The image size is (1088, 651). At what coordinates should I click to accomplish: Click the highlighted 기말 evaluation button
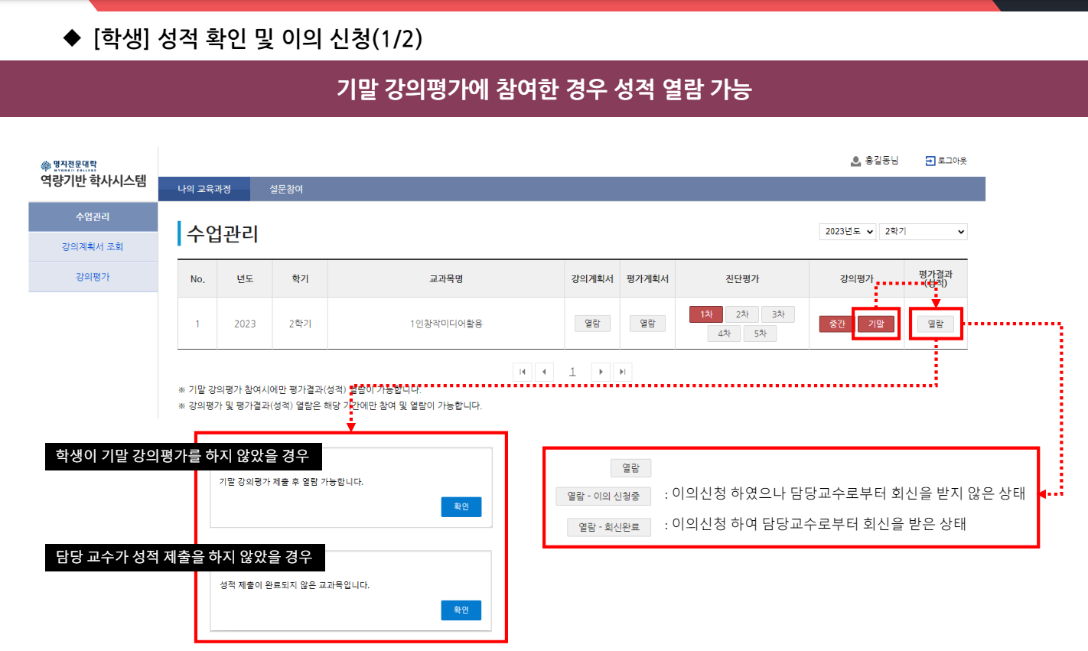[876, 323]
